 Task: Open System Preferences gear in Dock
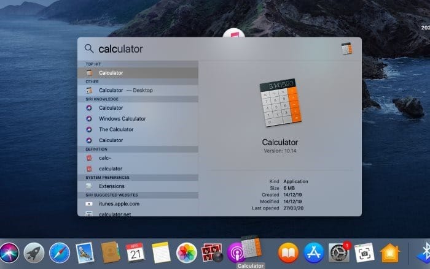coord(339,252)
